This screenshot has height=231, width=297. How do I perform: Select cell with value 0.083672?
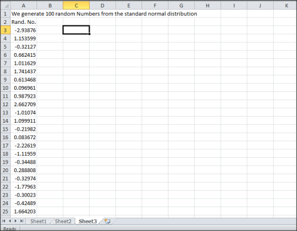point(24,138)
